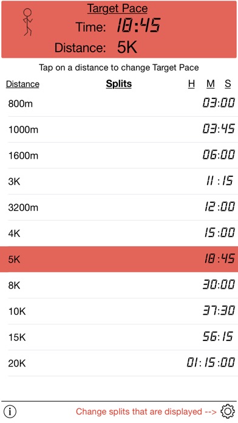Click 'Change splits that are displayed' link

click(x=146, y=411)
